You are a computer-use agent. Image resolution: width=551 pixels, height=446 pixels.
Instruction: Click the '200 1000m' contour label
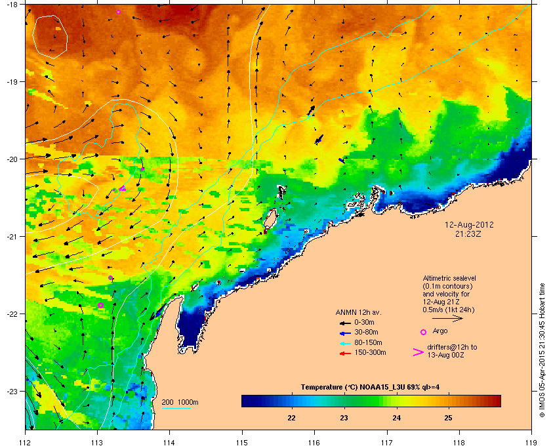[180, 403]
